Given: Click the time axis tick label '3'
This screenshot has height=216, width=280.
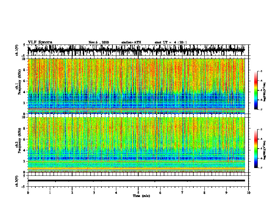Looking at the screenshot, I should pyautogui.click(x=94, y=193).
